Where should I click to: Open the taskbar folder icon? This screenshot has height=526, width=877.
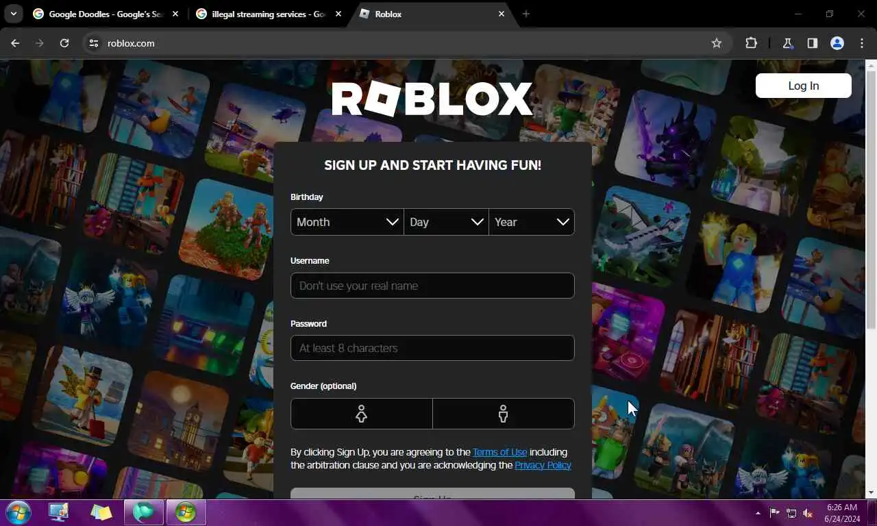[101, 512]
